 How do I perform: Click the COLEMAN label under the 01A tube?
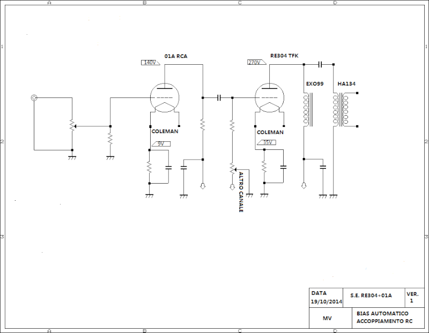(165, 131)
